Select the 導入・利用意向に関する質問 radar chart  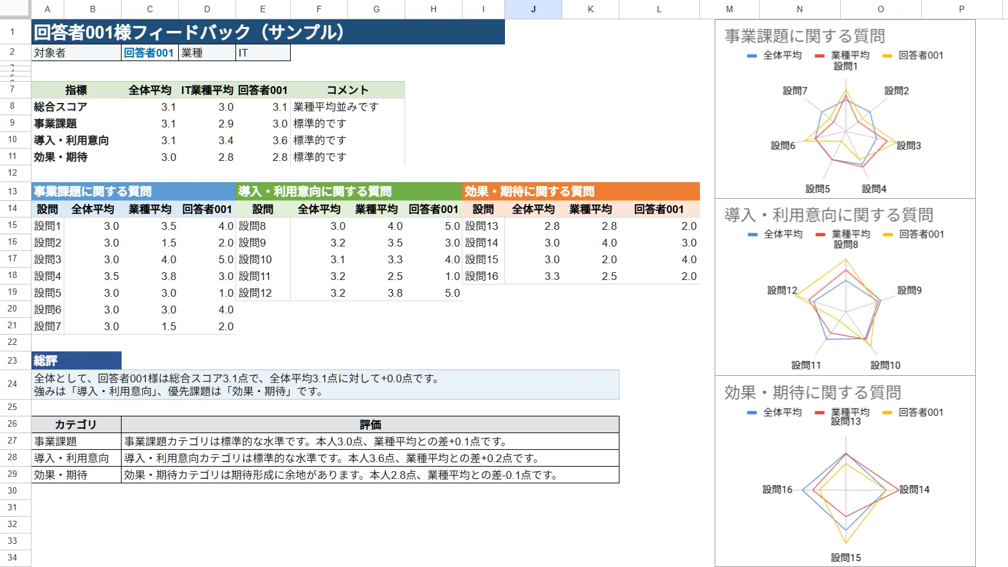[845, 287]
